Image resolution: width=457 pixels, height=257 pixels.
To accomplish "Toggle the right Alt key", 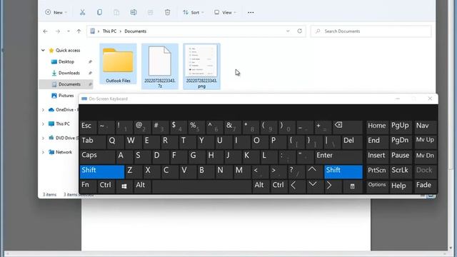I will coord(261,186).
